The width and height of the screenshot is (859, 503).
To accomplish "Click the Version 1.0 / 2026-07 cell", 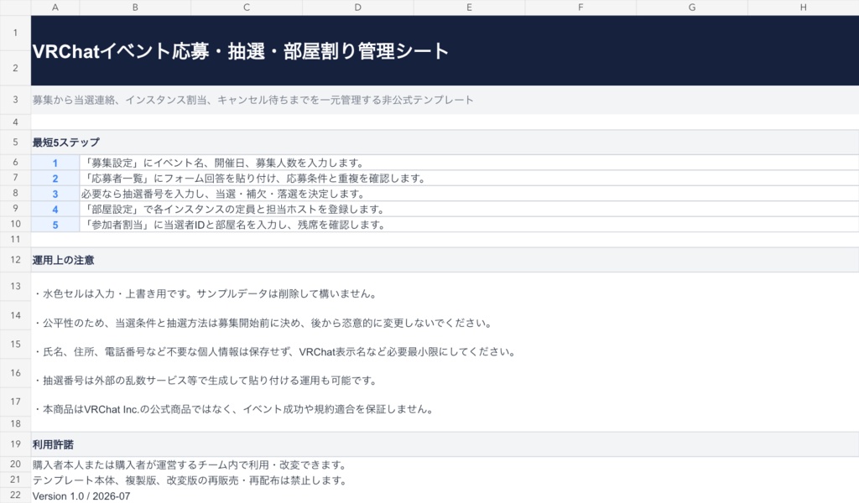I will pyautogui.click(x=81, y=496).
